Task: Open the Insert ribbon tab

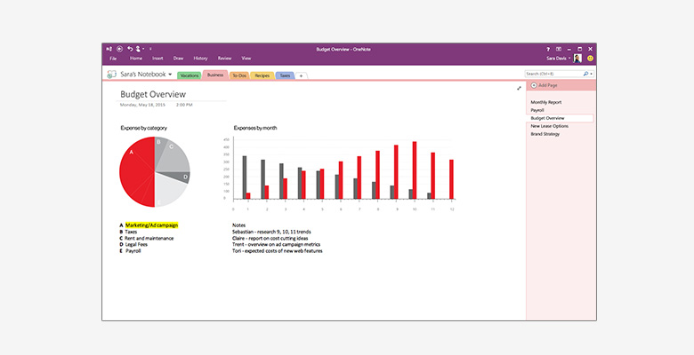Action: tap(157, 58)
